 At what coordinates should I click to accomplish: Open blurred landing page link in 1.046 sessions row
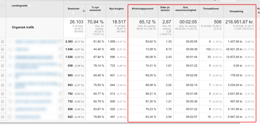pyautogui.click(x=21, y=49)
